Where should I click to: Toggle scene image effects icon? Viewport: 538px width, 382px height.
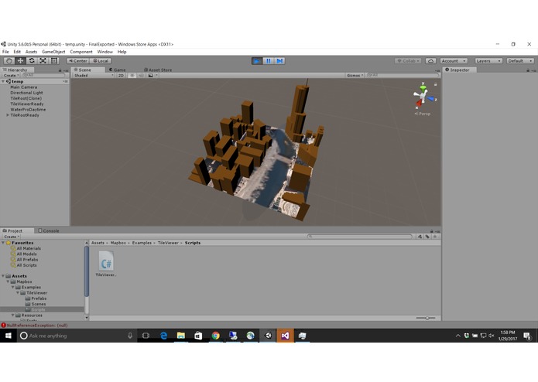(x=151, y=75)
